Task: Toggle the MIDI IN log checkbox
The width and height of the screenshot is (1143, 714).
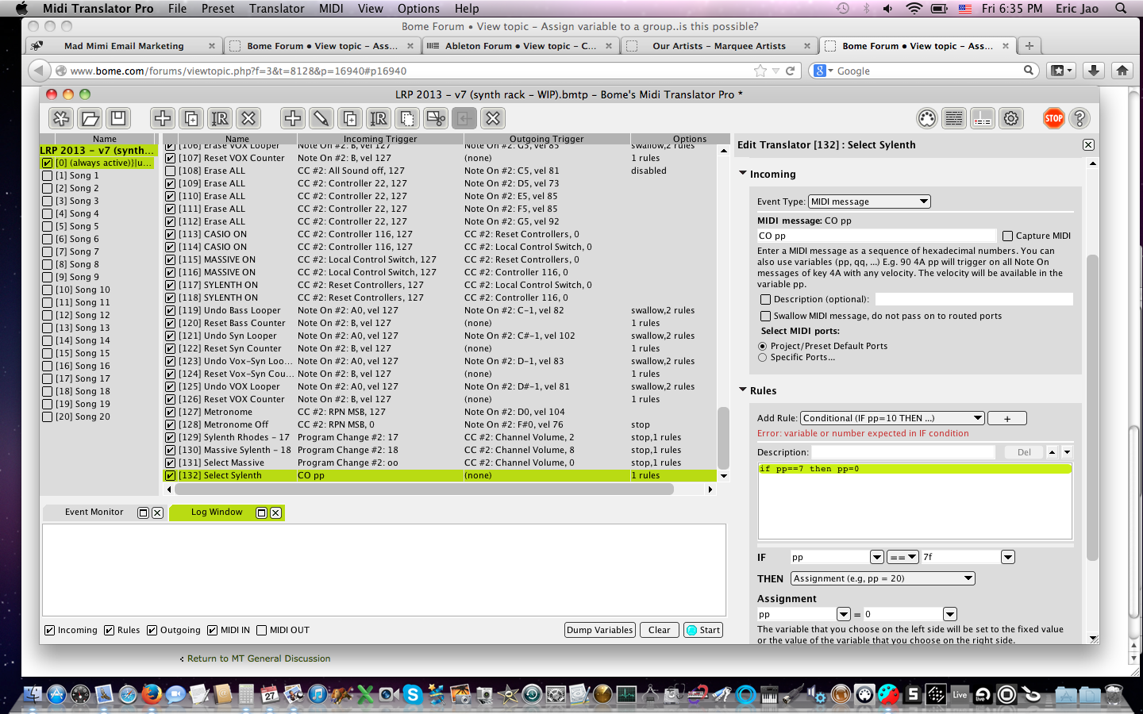Action: pyautogui.click(x=213, y=631)
